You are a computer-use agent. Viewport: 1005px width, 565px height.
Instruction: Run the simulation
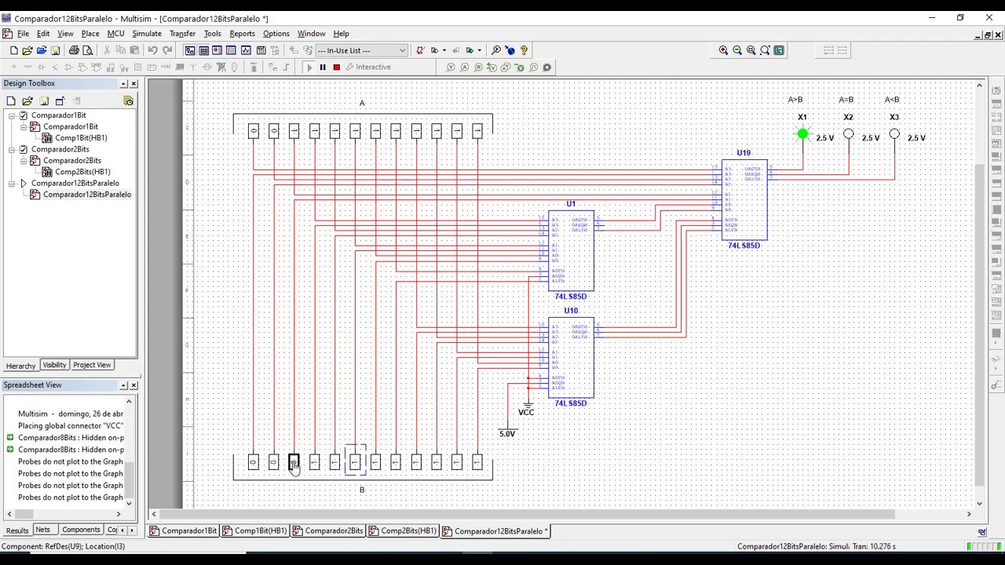coord(309,67)
